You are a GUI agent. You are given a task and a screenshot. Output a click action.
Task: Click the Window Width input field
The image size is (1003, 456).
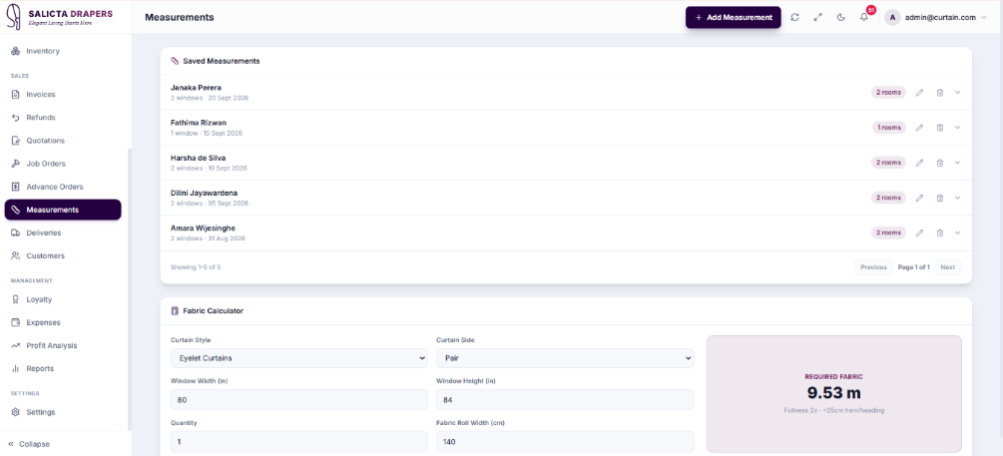coord(298,400)
